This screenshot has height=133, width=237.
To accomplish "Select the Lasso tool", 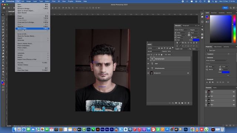I will click(3, 21).
